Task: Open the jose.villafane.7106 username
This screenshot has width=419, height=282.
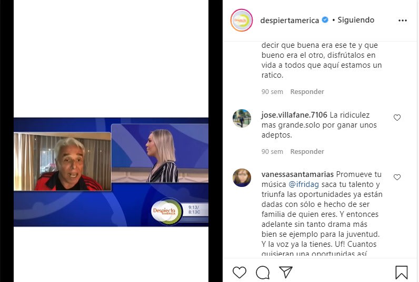Action: (x=294, y=115)
